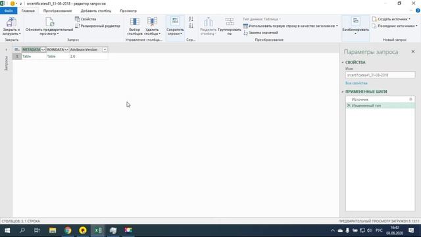Open Properties (Свойства) in the ribbon
Viewport: 421px width, 237px height.
[86, 19]
